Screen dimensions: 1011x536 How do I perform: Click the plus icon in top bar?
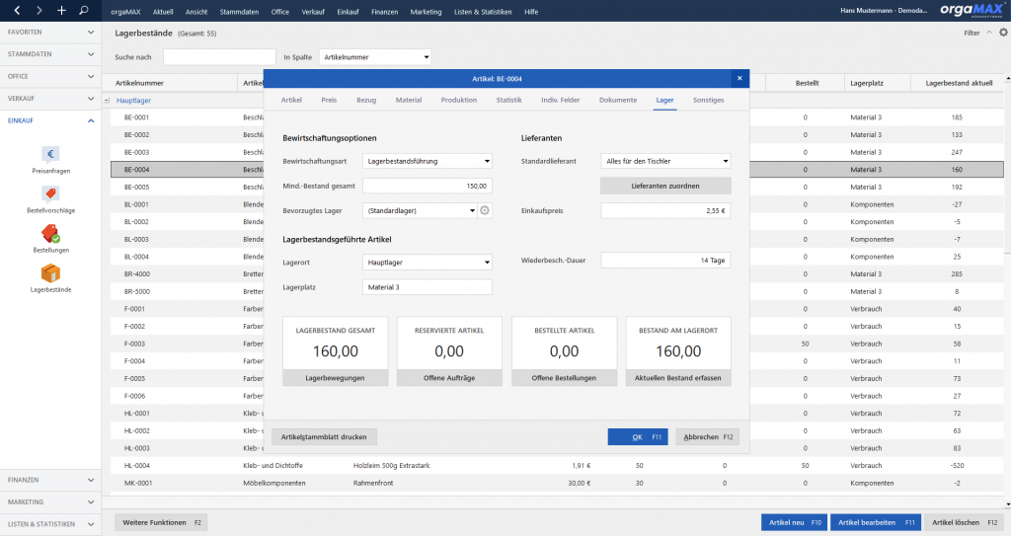point(61,10)
